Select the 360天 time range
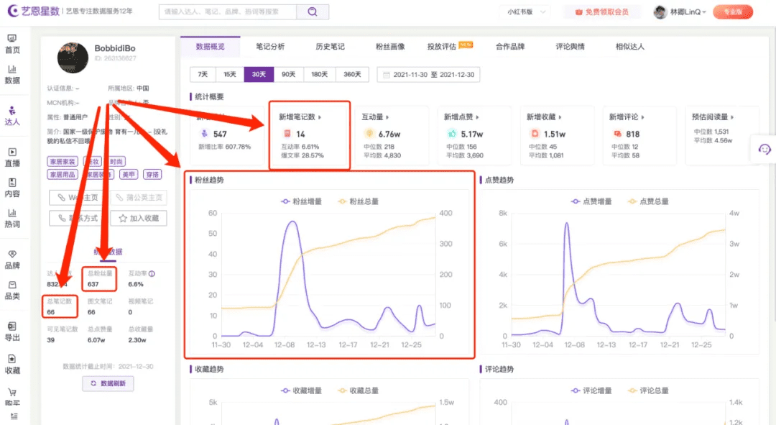 tap(352, 74)
